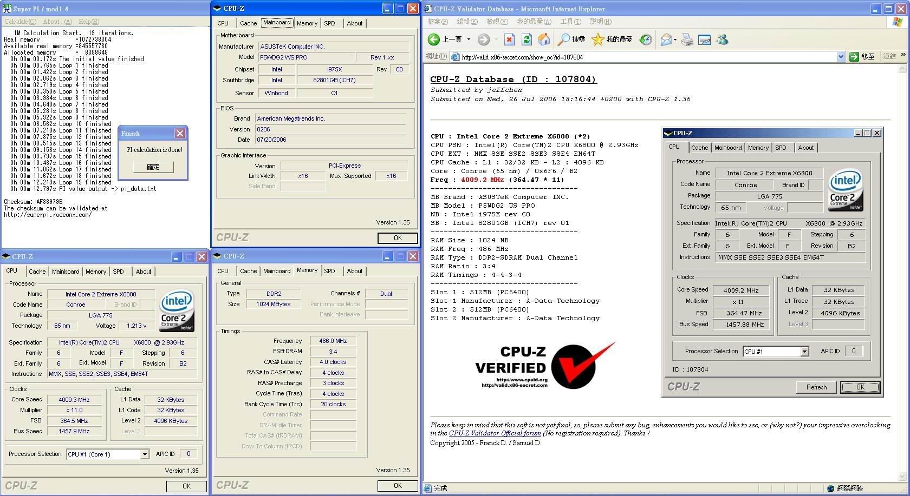This screenshot has width=910, height=496.
Task: Open the IE Tools menu (工具)
Action: (x=571, y=22)
